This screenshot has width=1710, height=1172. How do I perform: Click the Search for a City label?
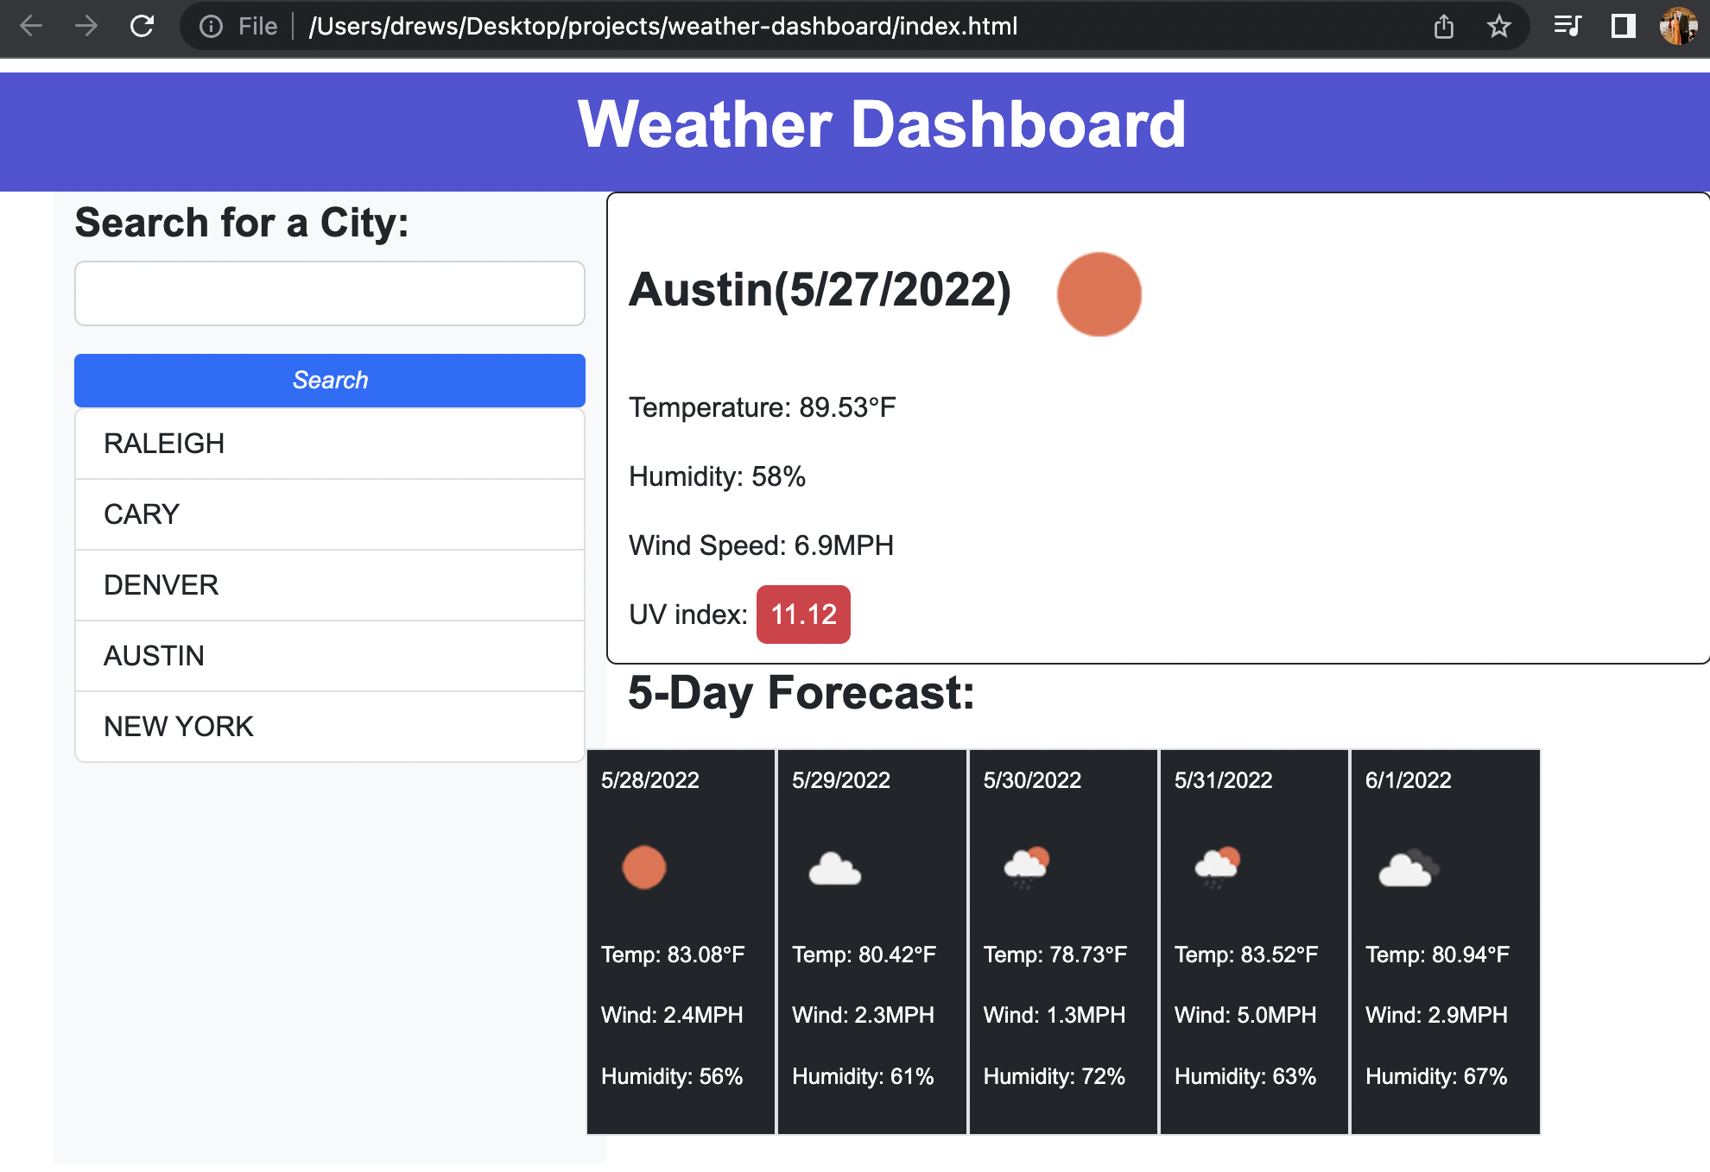(242, 223)
